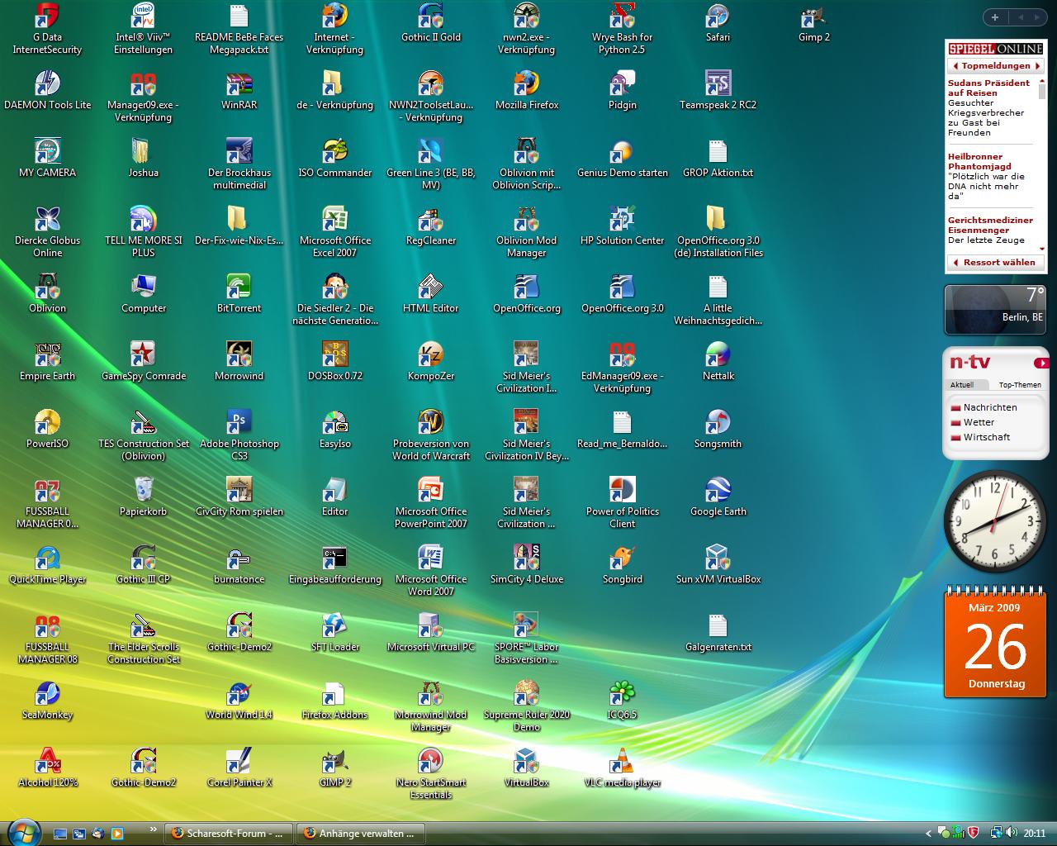The image size is (1057, 846).
Task: Launch Adobe Photoshop CS3 from the desktop
Action: click(239, 423)
